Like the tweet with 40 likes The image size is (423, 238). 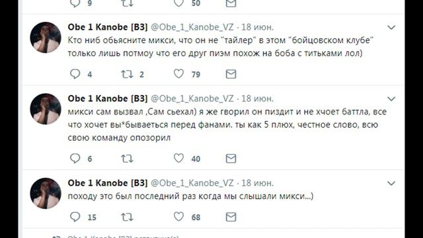pos(178,158)
